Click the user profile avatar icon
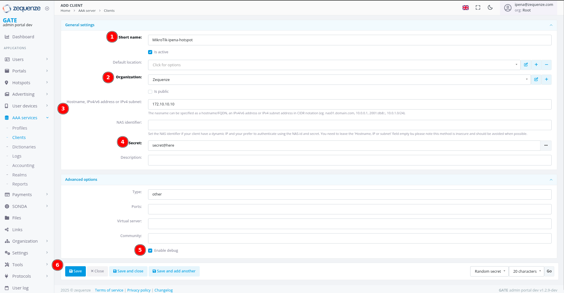 tap(508, 8)
